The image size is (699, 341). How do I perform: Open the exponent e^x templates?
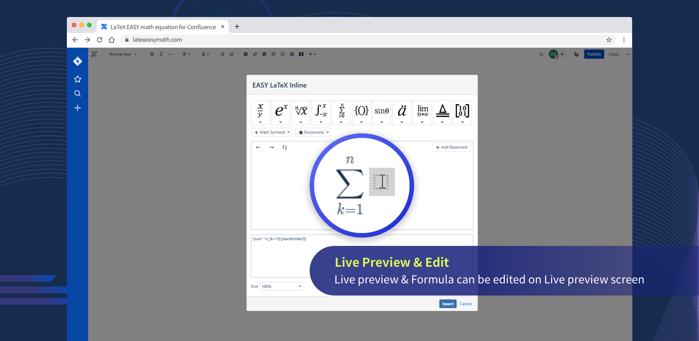click(x=281, y=113)
